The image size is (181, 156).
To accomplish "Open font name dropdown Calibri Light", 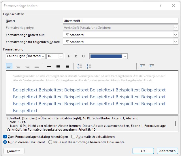I will (43, 56).
